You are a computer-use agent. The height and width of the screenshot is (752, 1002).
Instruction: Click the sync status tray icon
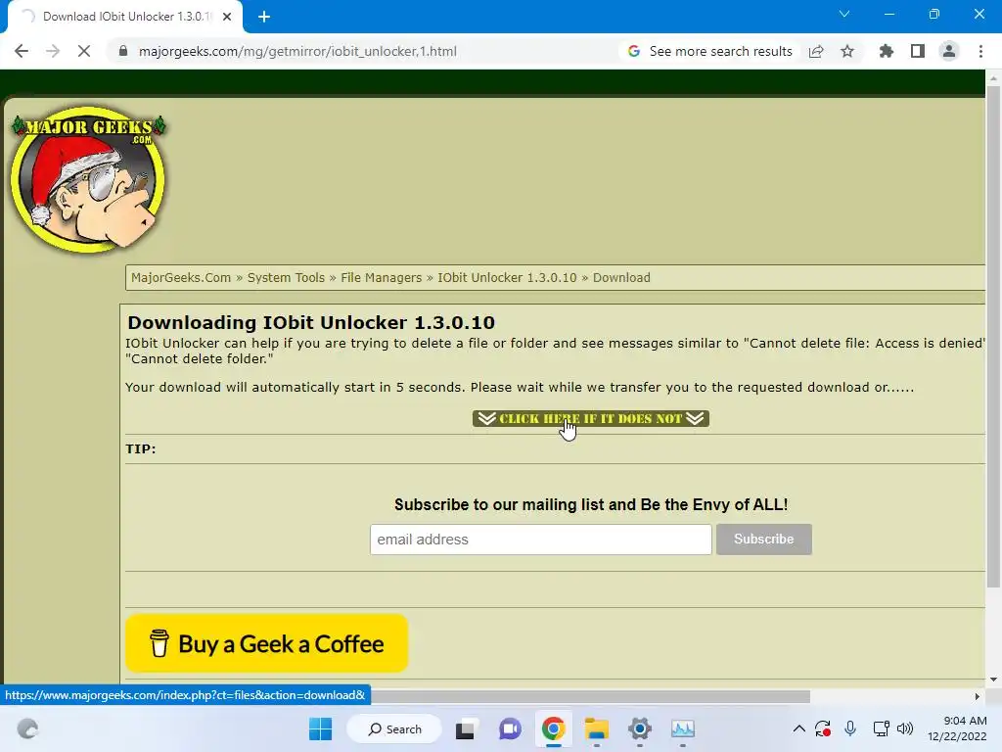822,728
